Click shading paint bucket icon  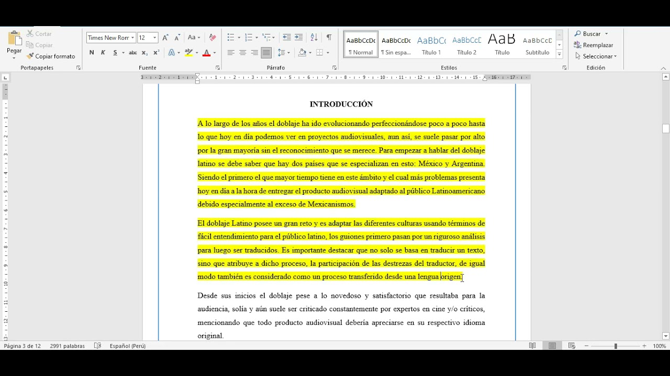tap(302, 53)
